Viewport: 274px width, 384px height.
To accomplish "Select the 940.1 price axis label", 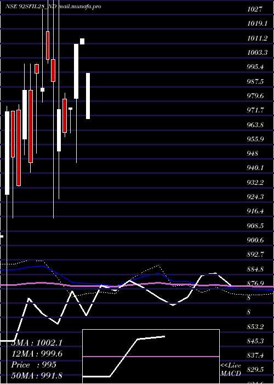I will pos(255,168).
